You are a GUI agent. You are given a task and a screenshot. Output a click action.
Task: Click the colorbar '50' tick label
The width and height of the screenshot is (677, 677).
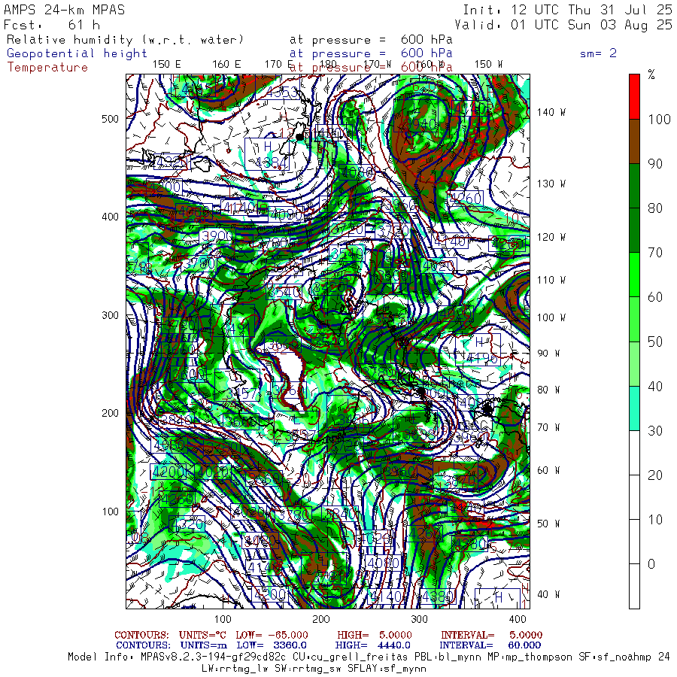click(x=655, y=342)
